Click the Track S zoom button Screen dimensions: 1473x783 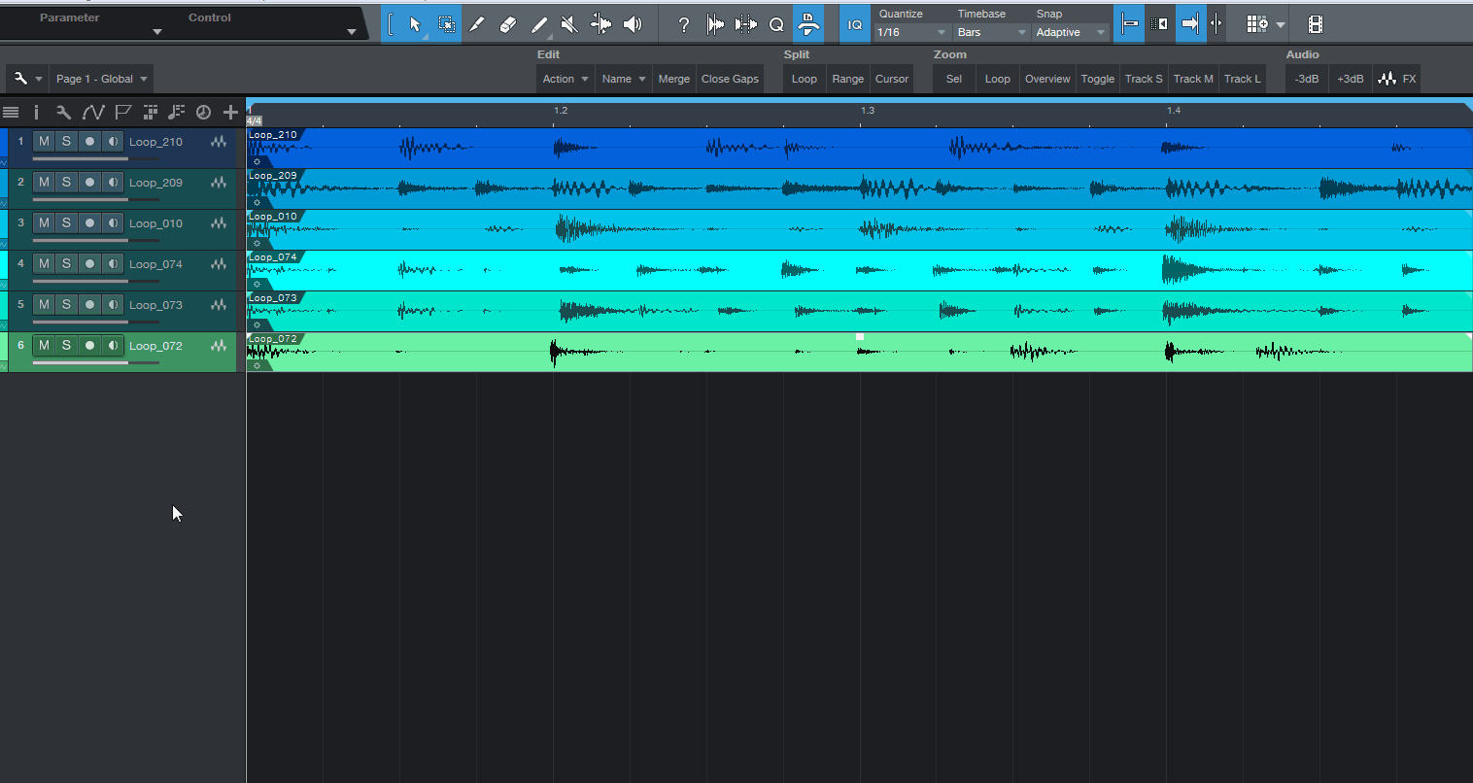pos(1144,79)
